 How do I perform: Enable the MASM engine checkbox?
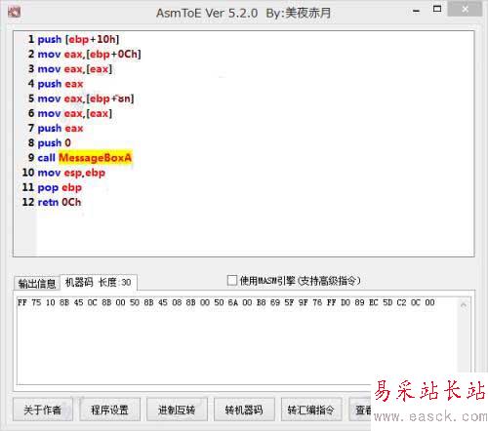232,280
